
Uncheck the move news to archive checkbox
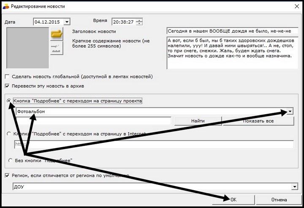coord(7,86)
